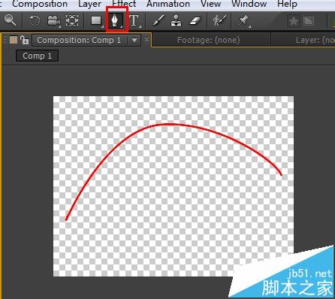Click the composition label color swatch
This screenshot has width=335, height=299.
point(14,40)
